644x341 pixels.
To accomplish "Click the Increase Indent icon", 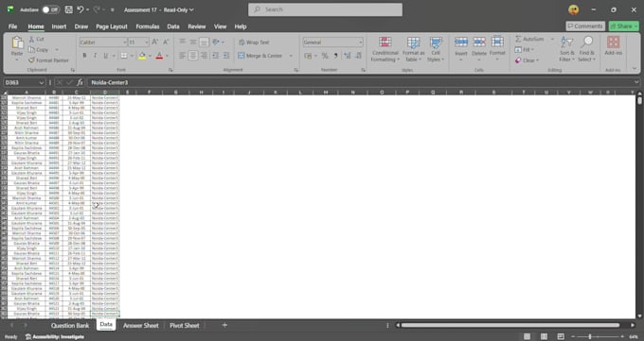I will [x=226, y=56].
